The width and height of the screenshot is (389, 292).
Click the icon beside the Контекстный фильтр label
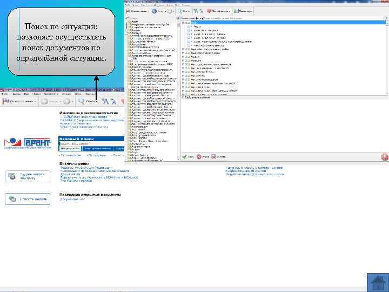pyautogui.click(x=178, y=18)
